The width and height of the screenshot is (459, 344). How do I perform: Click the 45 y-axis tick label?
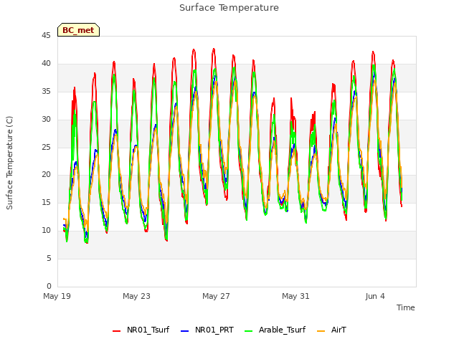coord(46,35)
